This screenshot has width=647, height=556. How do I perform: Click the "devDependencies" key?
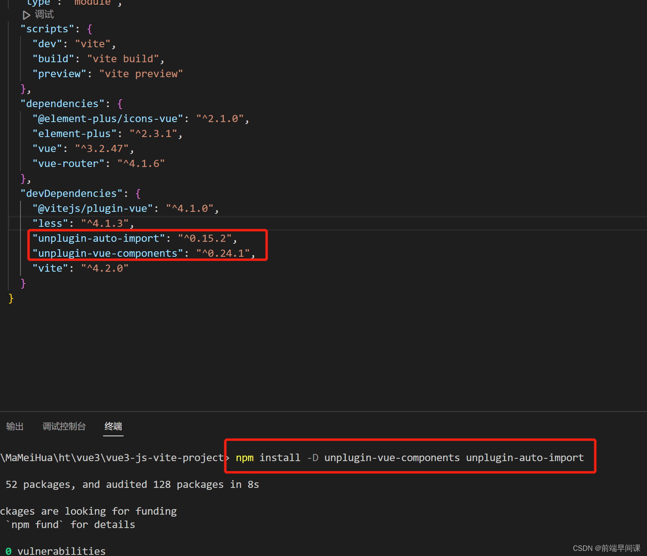[72, 194]
